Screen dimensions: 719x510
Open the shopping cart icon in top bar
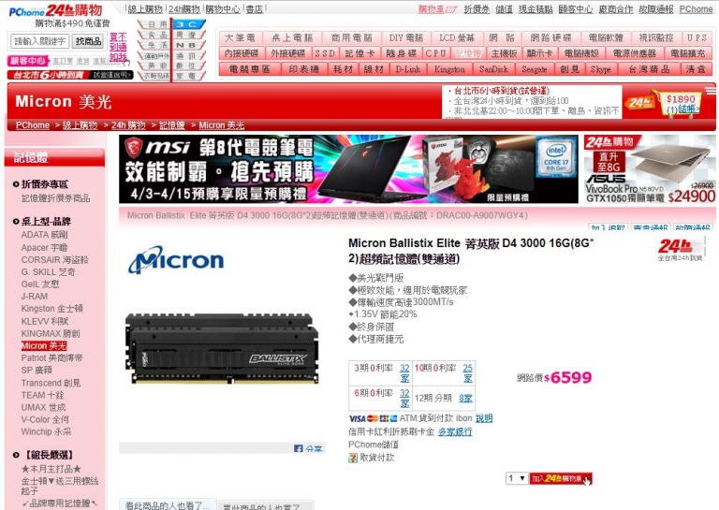(x=451, y=9)
